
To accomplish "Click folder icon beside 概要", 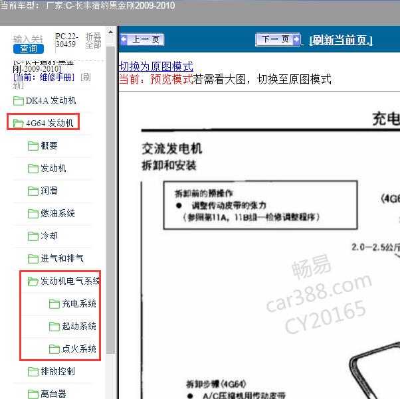I will (33, 146).
